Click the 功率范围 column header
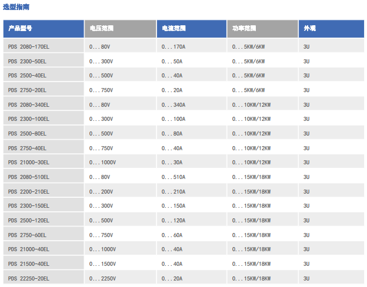 (262, 29)
